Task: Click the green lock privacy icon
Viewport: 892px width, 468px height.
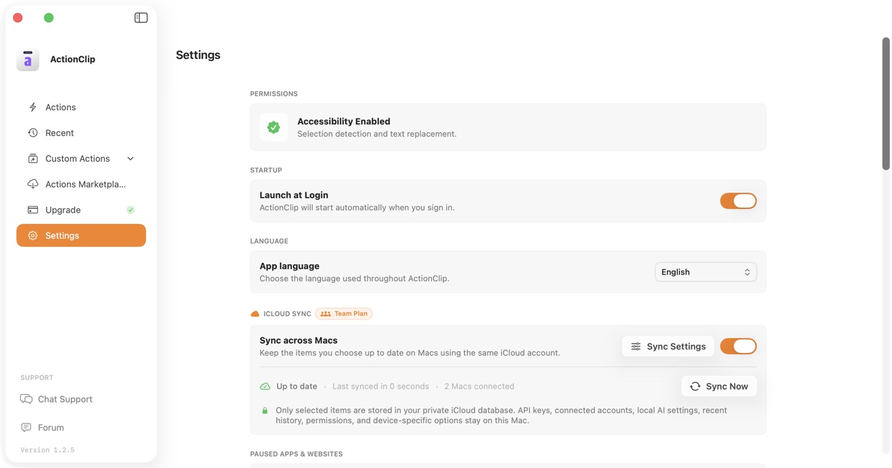Action: tap(265, 411)
